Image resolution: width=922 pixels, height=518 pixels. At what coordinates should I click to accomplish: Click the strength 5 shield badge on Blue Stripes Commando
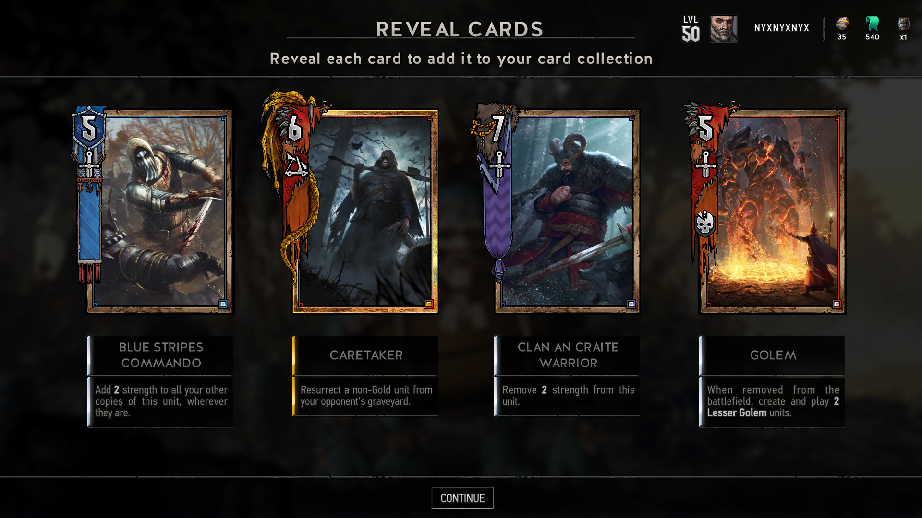pyautogui.click(x=89, y=129)
